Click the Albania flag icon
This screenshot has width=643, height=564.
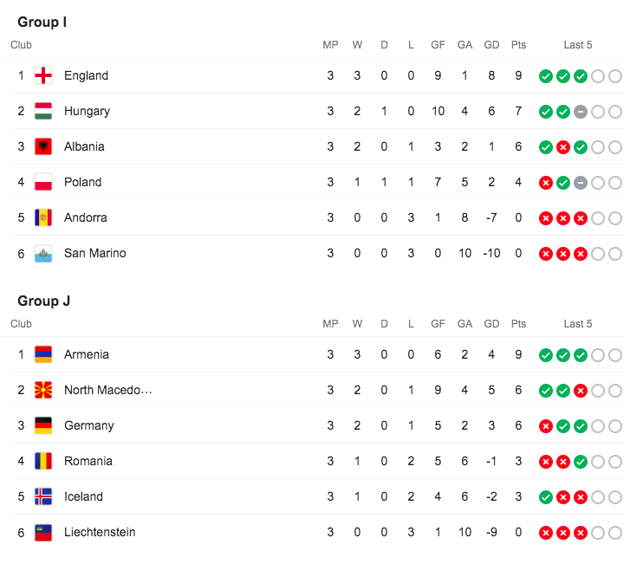click(x=43, y=146)
